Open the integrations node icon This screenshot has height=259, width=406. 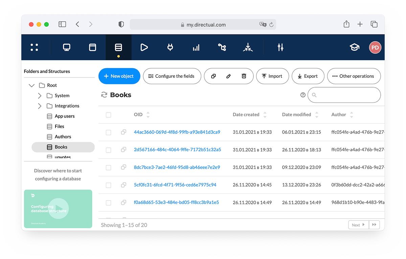[222, 47]
